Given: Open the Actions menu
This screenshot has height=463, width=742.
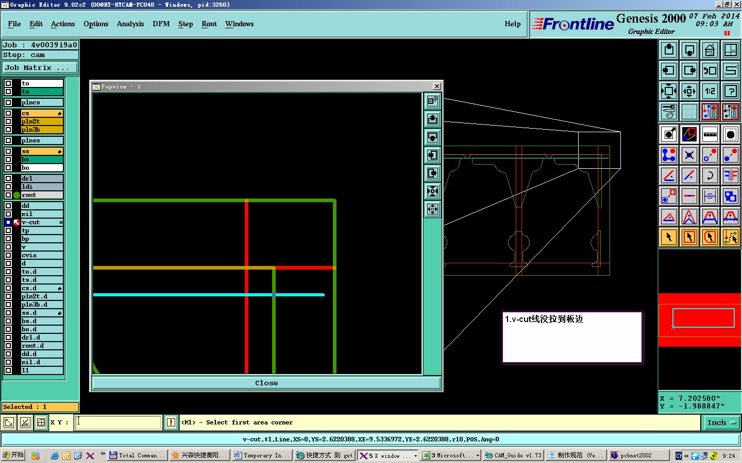Looking at the screenshot, I should tap(63, 24).
